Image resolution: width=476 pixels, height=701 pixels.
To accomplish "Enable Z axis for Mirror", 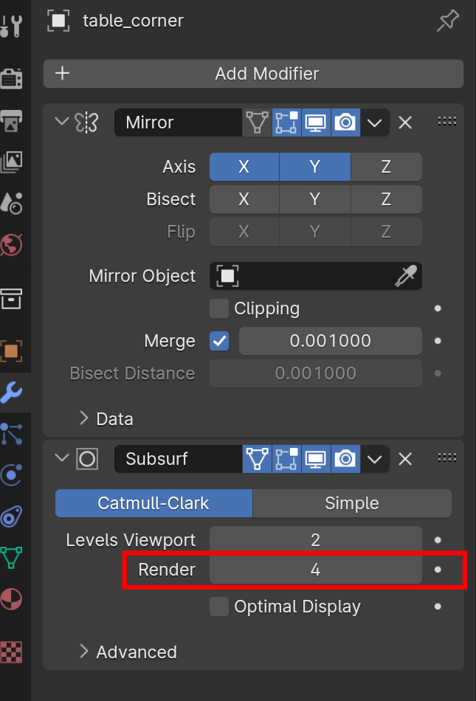I will point(385,167).
